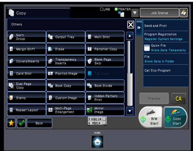193x151 pixels.
Task: Select the Output Tray option
Action: [66, 37]
